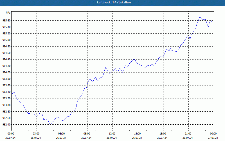This screenshot has width=225, height=141.
Task: Select the 983,00 y-axis label
Action: [x=6, y=105]
